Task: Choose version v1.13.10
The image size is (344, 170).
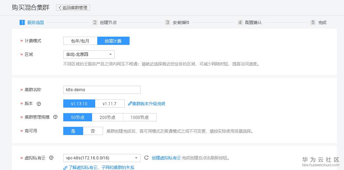Action: (x=79, y=104)
